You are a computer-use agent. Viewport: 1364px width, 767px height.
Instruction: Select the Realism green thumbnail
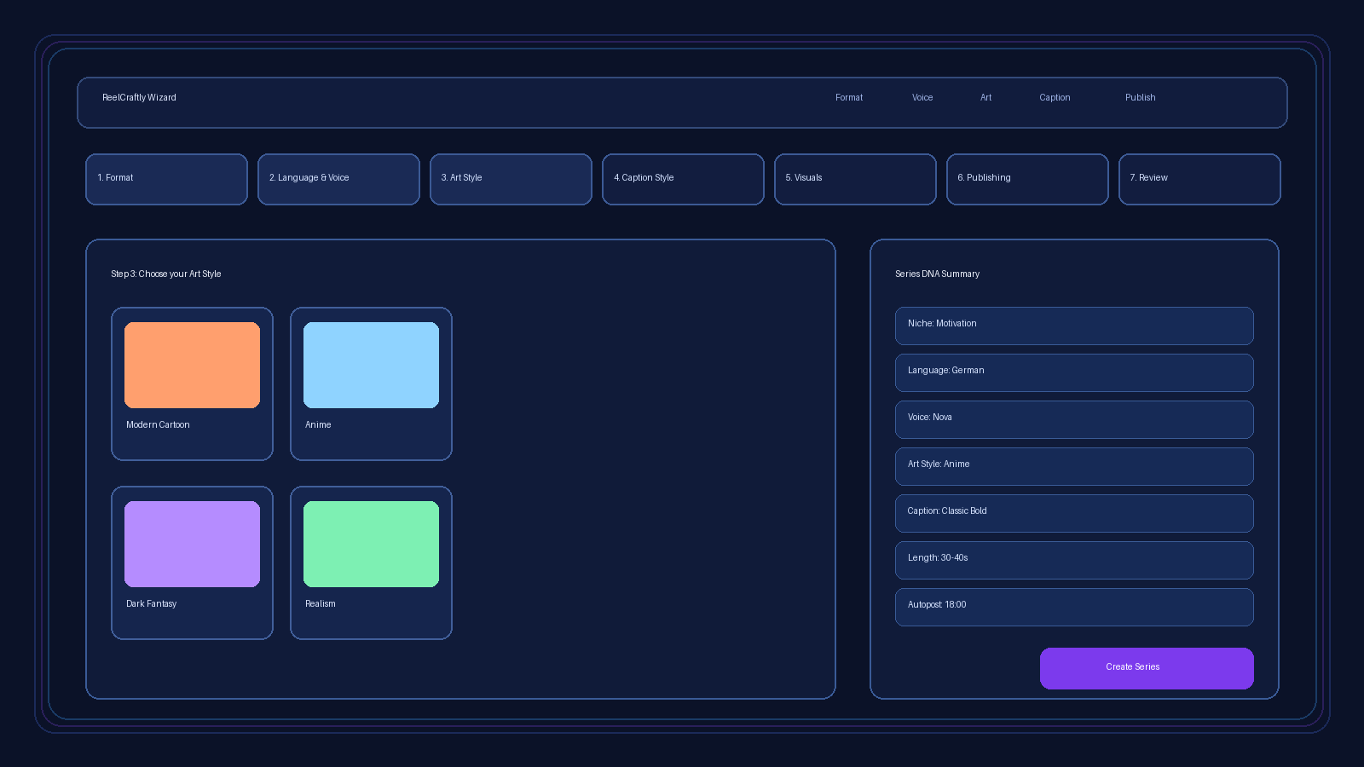(x=371, y=544)
